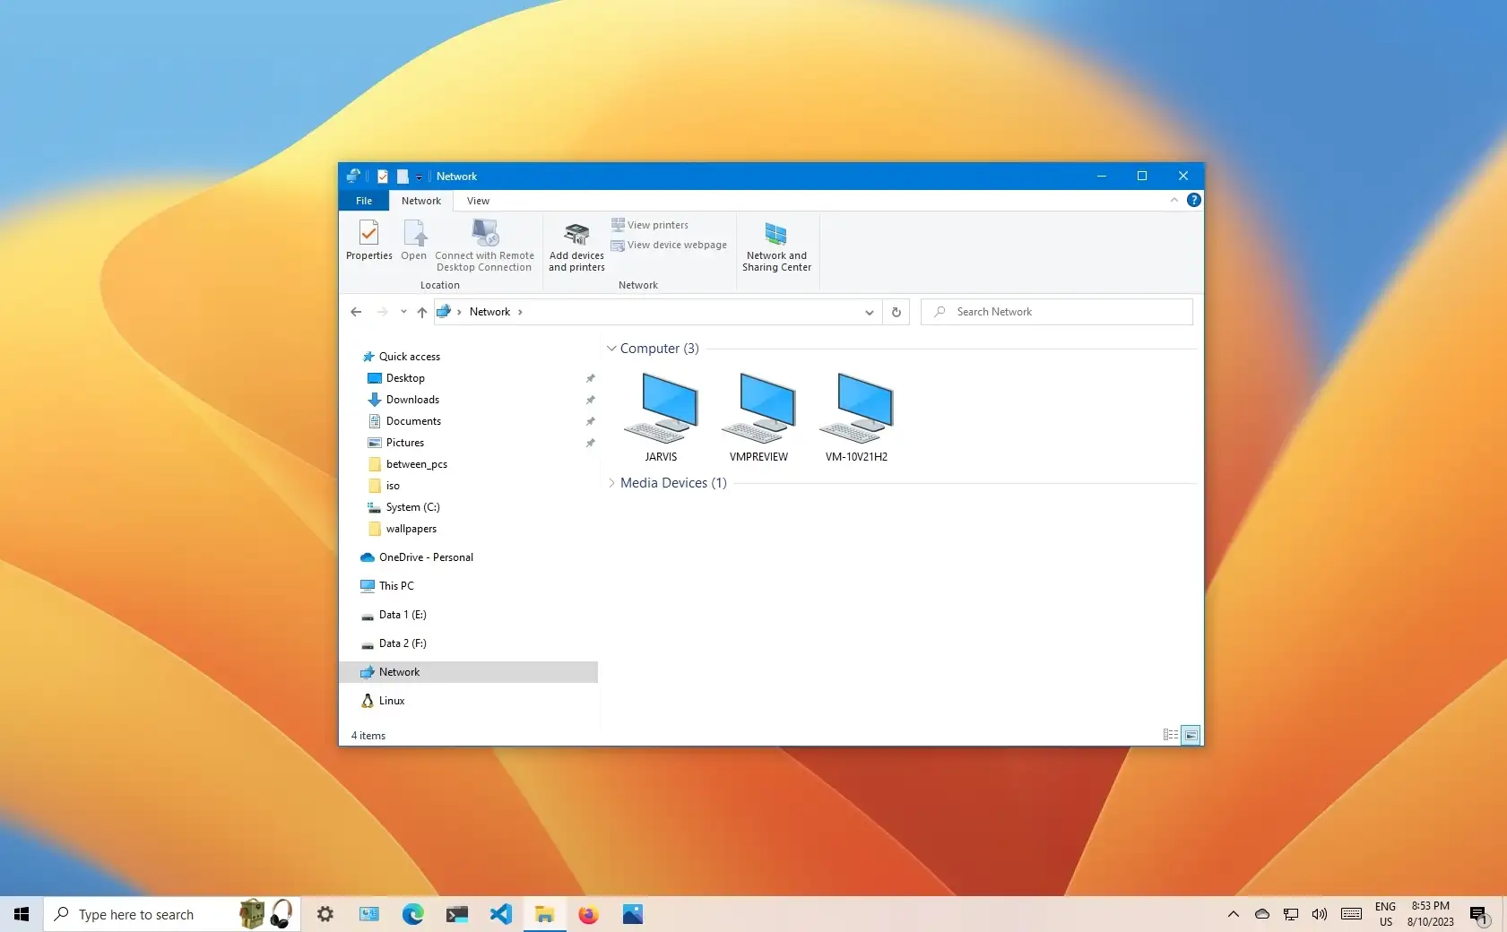Select This PC in navigation pane
1507x932 pixels.
(386, 586)
